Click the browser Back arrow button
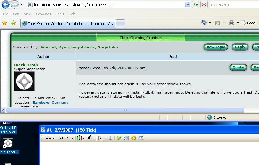The width and height of the screenshot is (259, 165). pos(5,4)
